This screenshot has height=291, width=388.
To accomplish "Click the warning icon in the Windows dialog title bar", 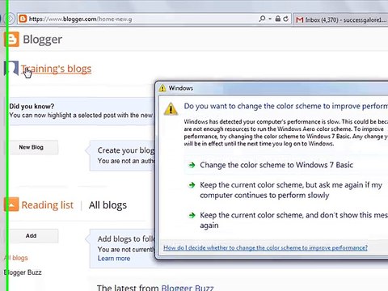I will coord(162,88).
